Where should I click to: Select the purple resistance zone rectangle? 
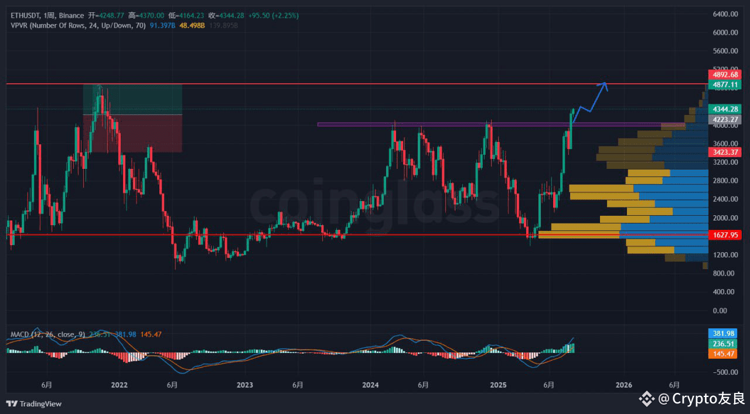point(501,124)
